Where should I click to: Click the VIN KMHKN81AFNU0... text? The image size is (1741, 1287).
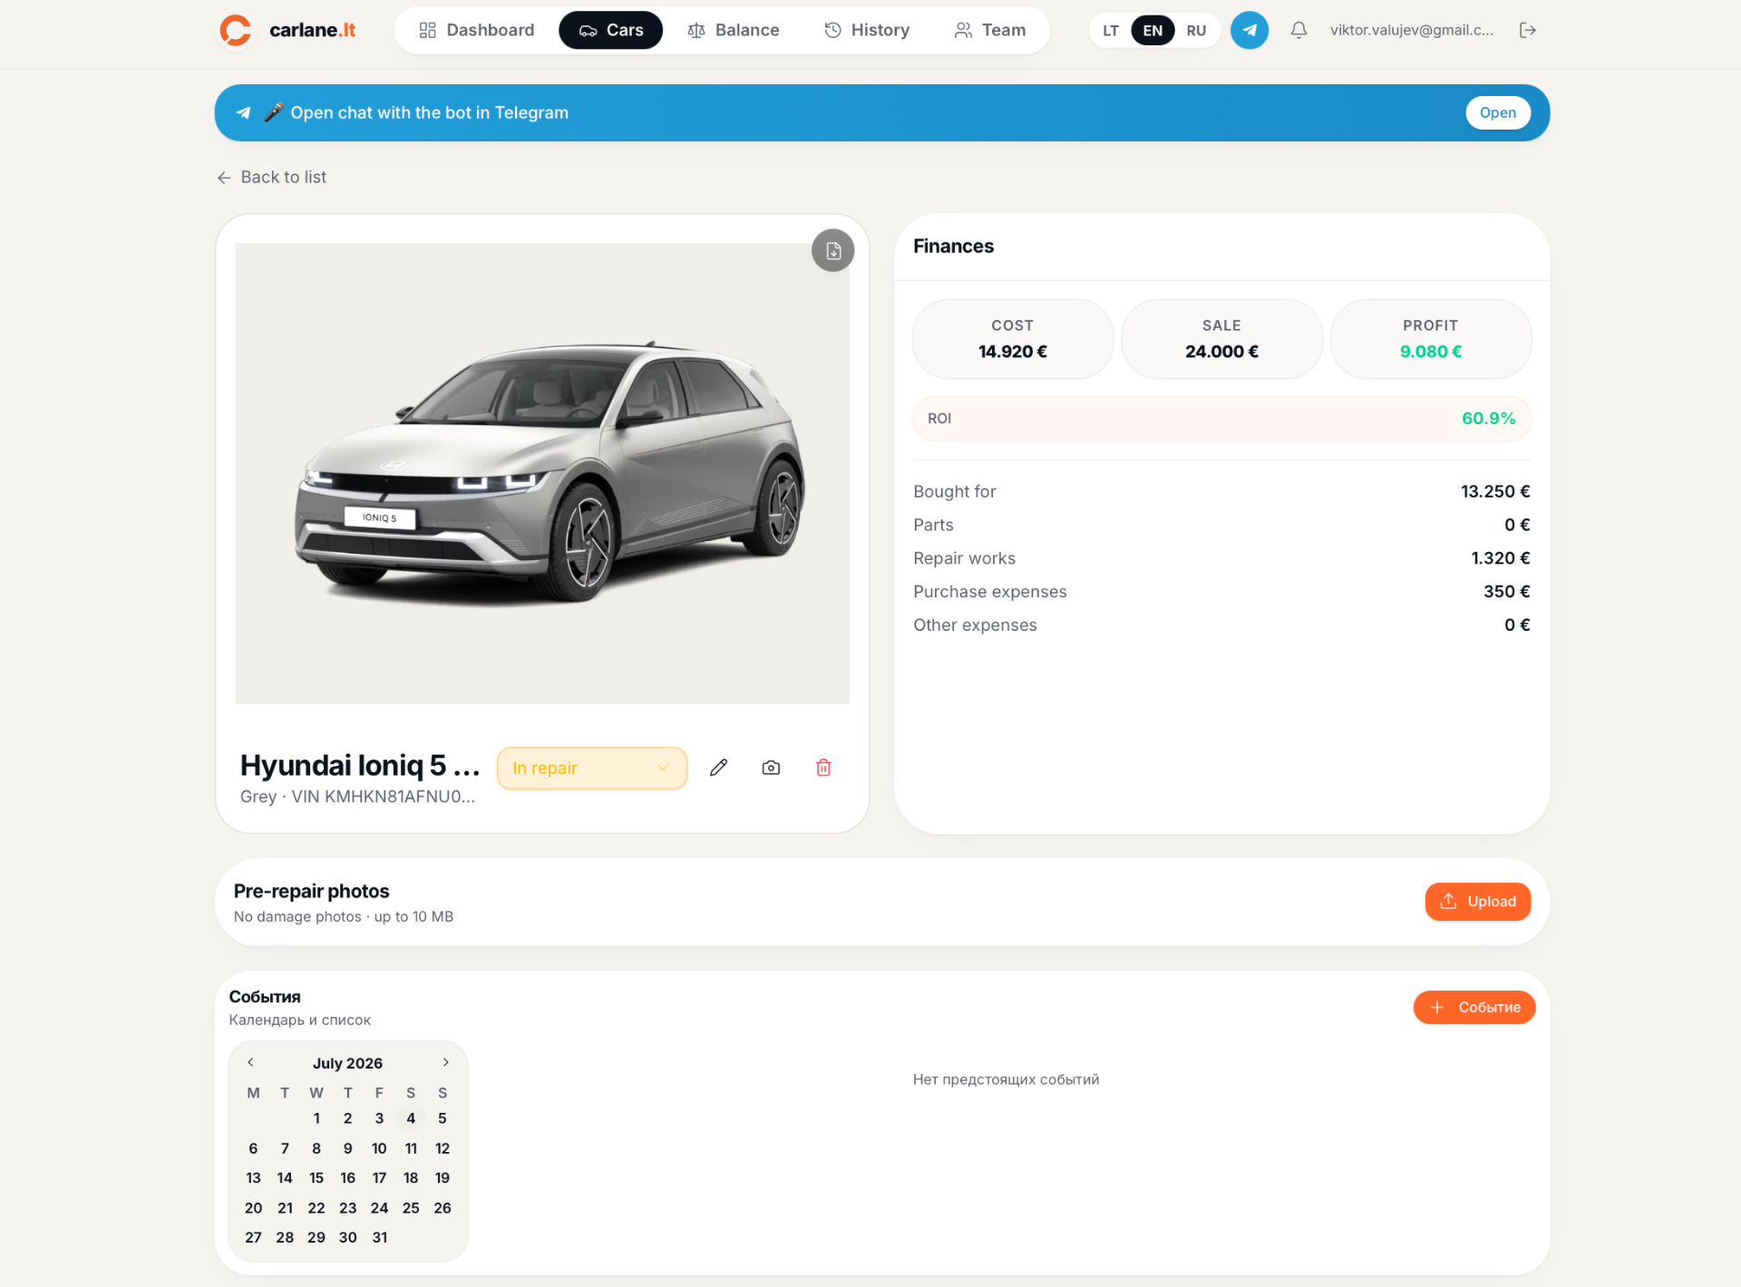pyautogui.click(x=383, y=797)
